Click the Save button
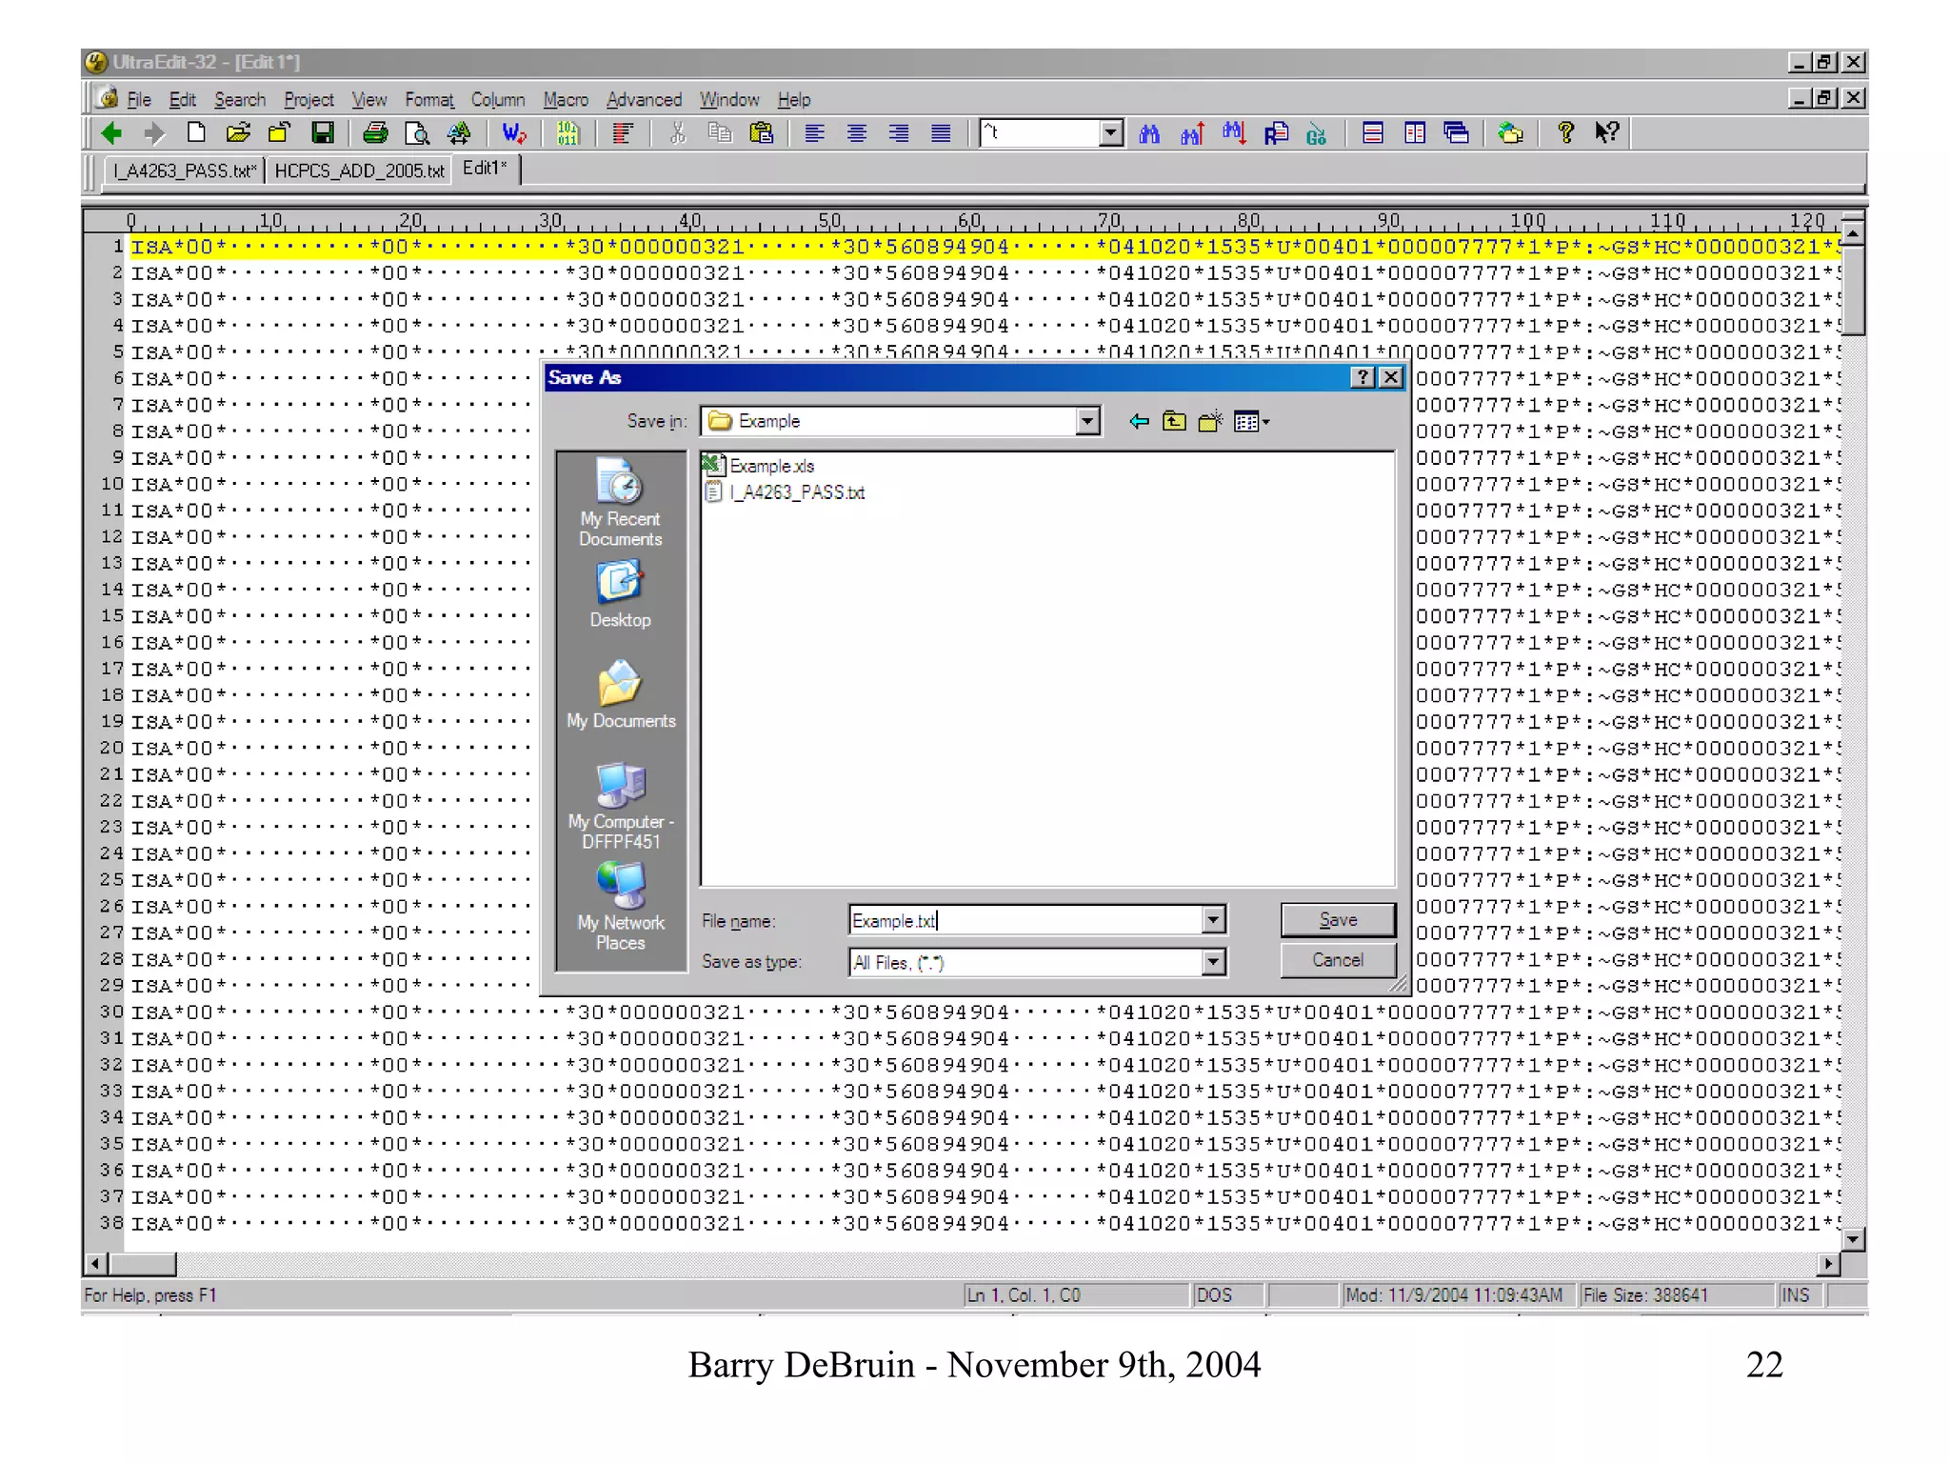1950x1463 pixels. [1337, 920]
